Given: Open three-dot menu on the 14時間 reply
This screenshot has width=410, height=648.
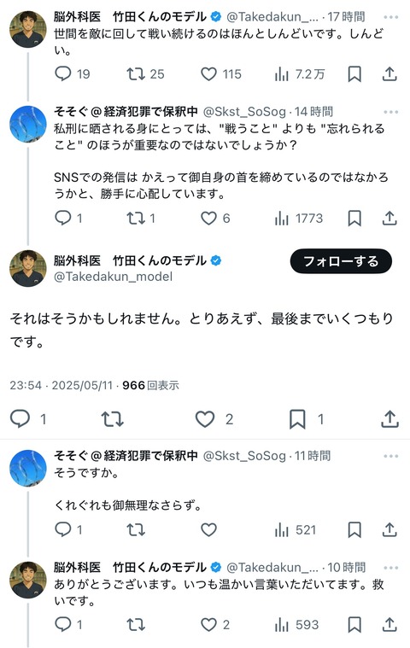Looking at the screenshot, I should click(390, 112).
